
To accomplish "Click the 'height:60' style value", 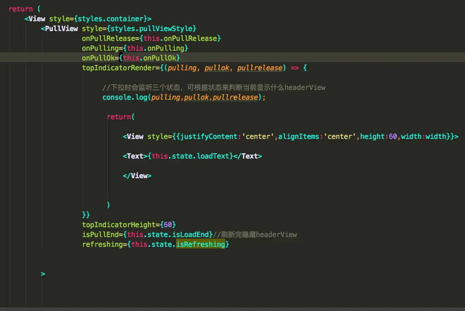I will click(378, 136).
